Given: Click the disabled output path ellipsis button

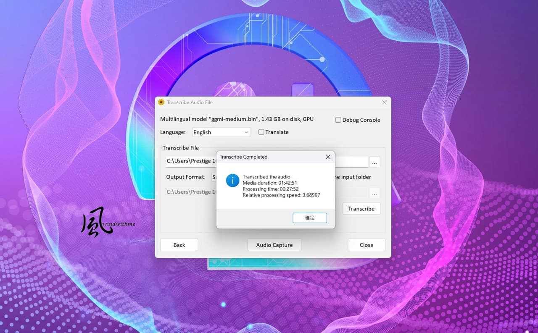Looking at the screenshot, I should (x=374, y=193).
